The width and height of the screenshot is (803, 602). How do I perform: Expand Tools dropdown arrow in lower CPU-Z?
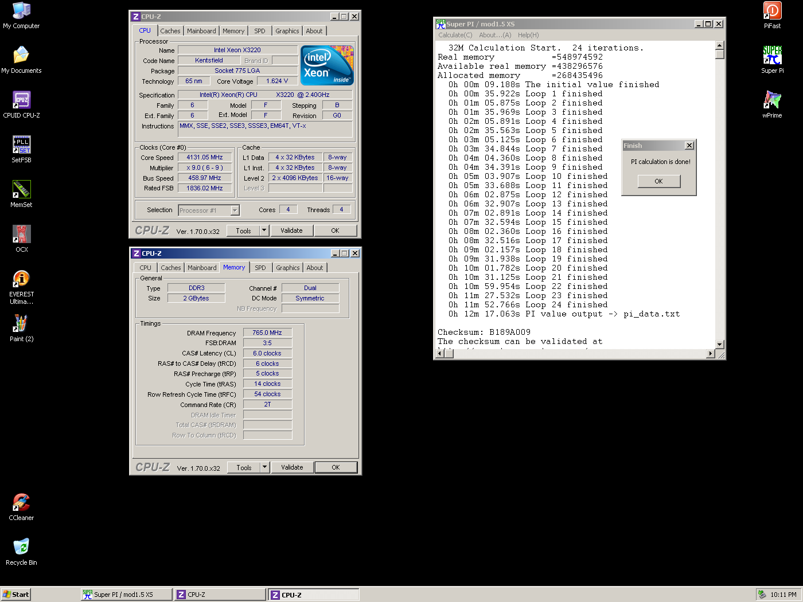(265, 467)
